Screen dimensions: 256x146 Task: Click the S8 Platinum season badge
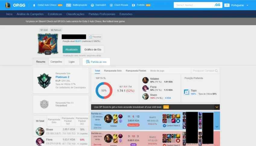(56, 30)
